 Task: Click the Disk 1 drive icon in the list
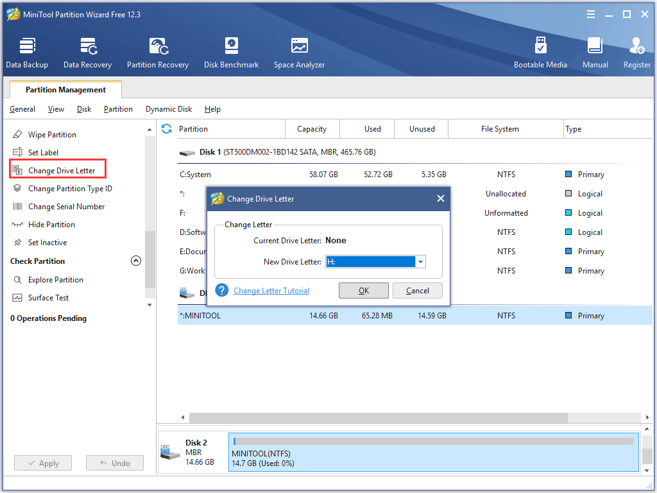pos(187,153)
